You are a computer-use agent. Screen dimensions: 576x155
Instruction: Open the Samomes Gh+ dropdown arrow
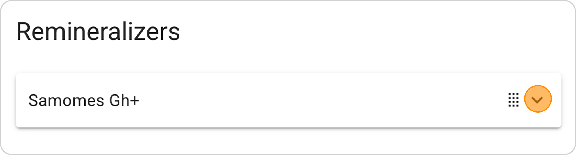[537, 99]
